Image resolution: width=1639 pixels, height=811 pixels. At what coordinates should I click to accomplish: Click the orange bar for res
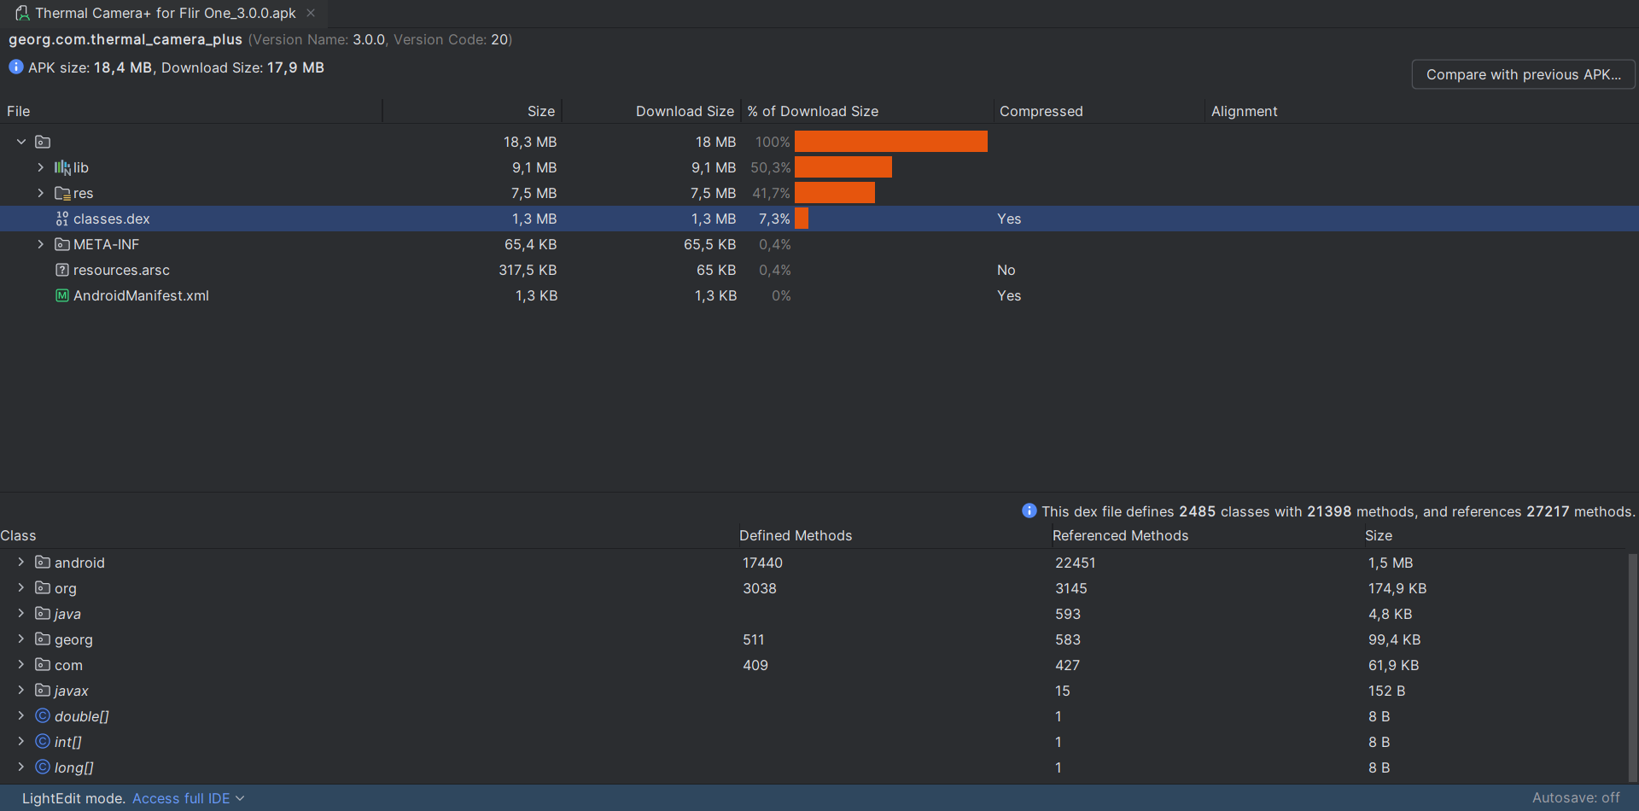(x=834, y=193)
